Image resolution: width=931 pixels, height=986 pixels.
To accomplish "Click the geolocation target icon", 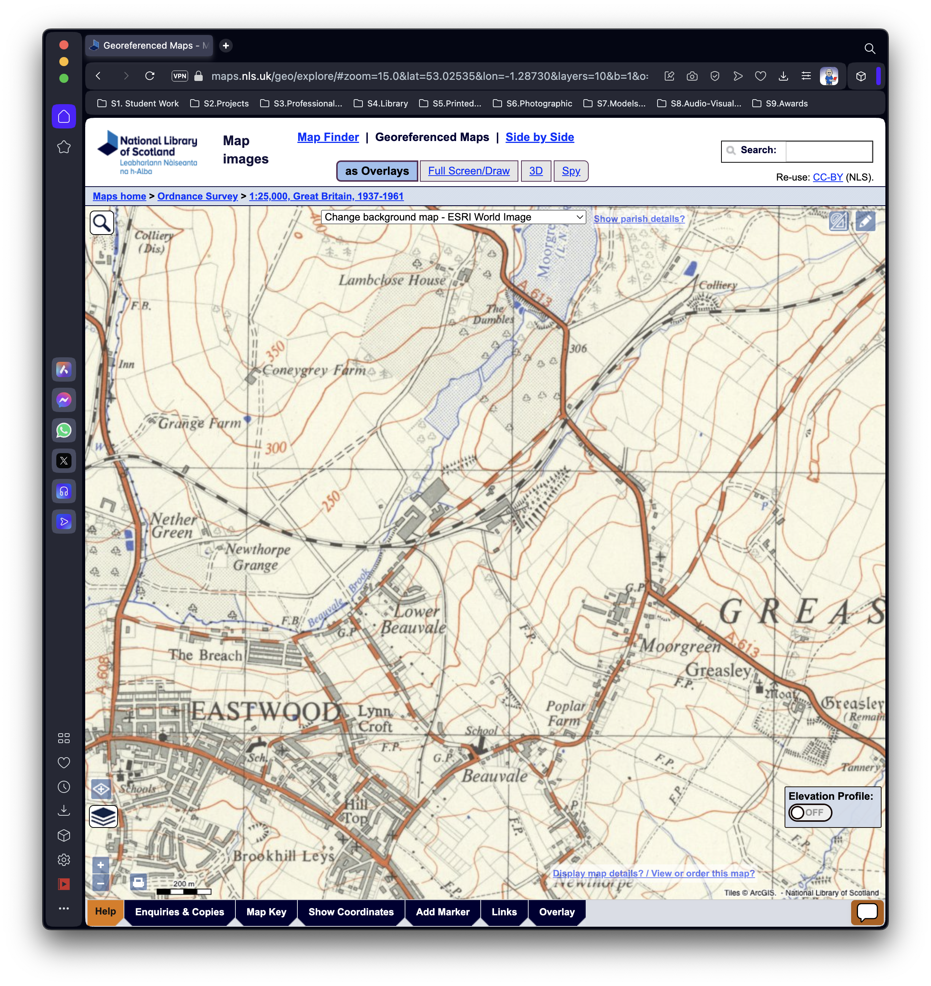I will pyautogui.click(x=101, y=789).
